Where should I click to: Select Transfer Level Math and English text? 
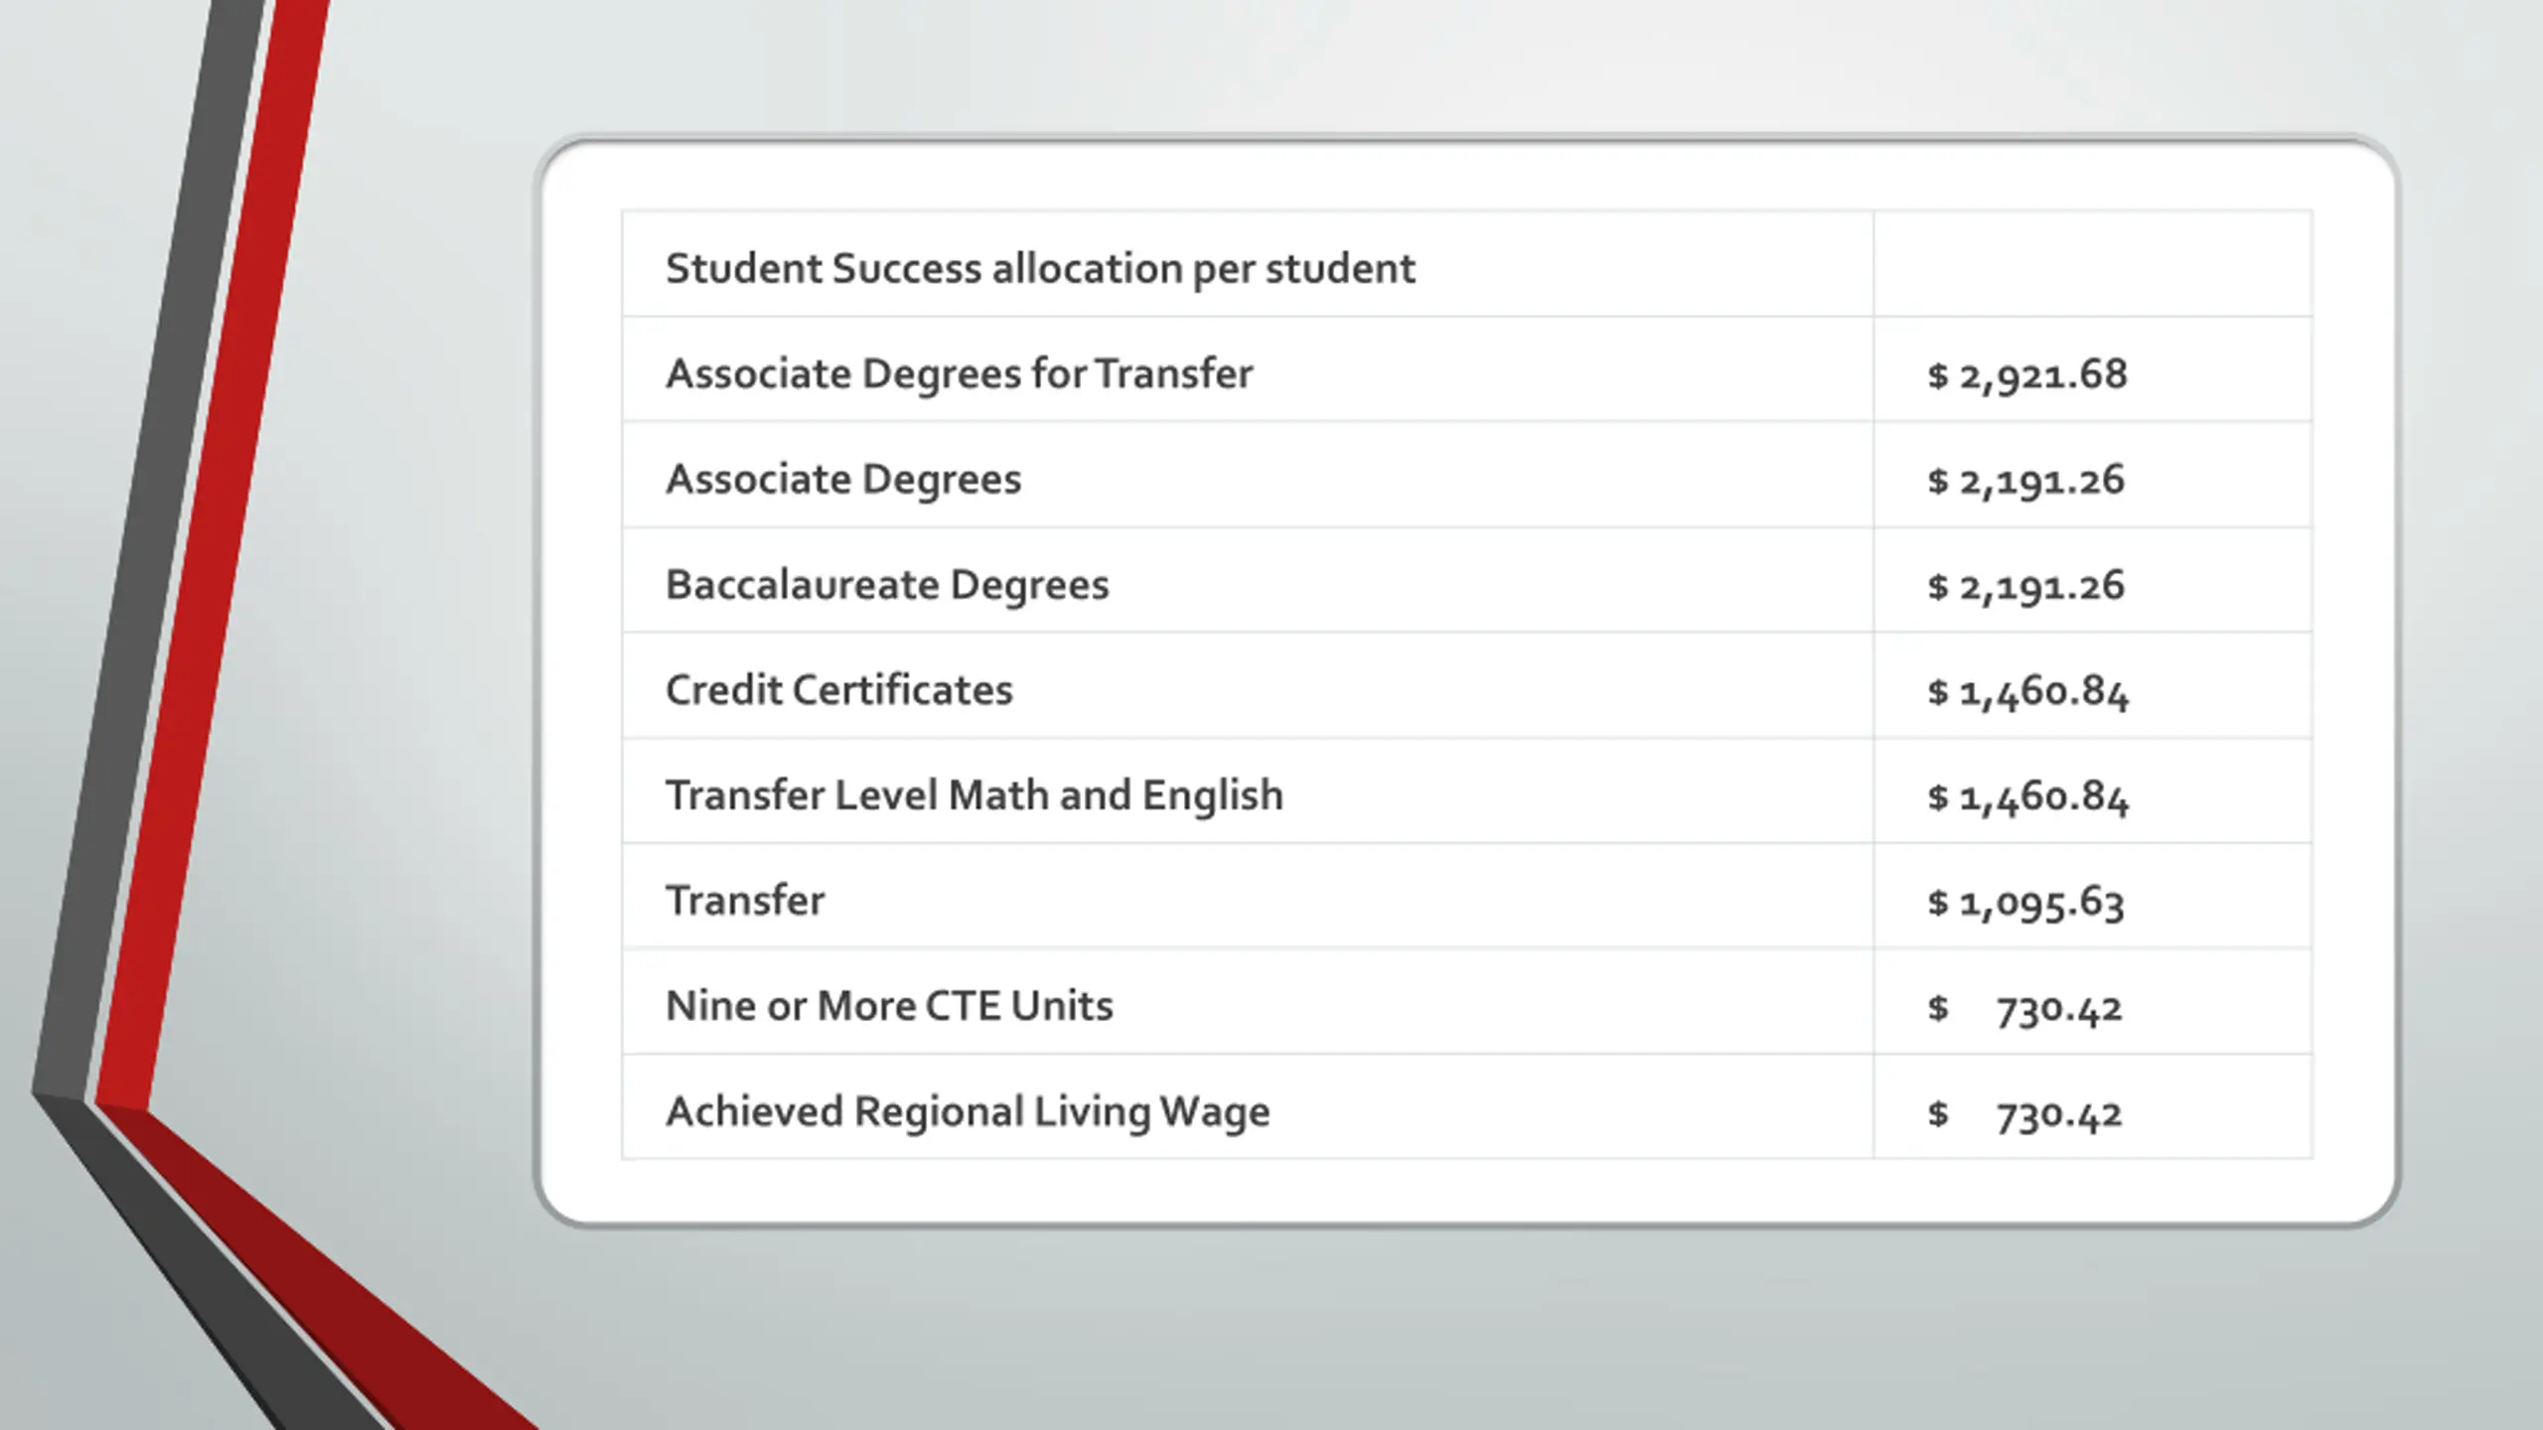[974, 794]
